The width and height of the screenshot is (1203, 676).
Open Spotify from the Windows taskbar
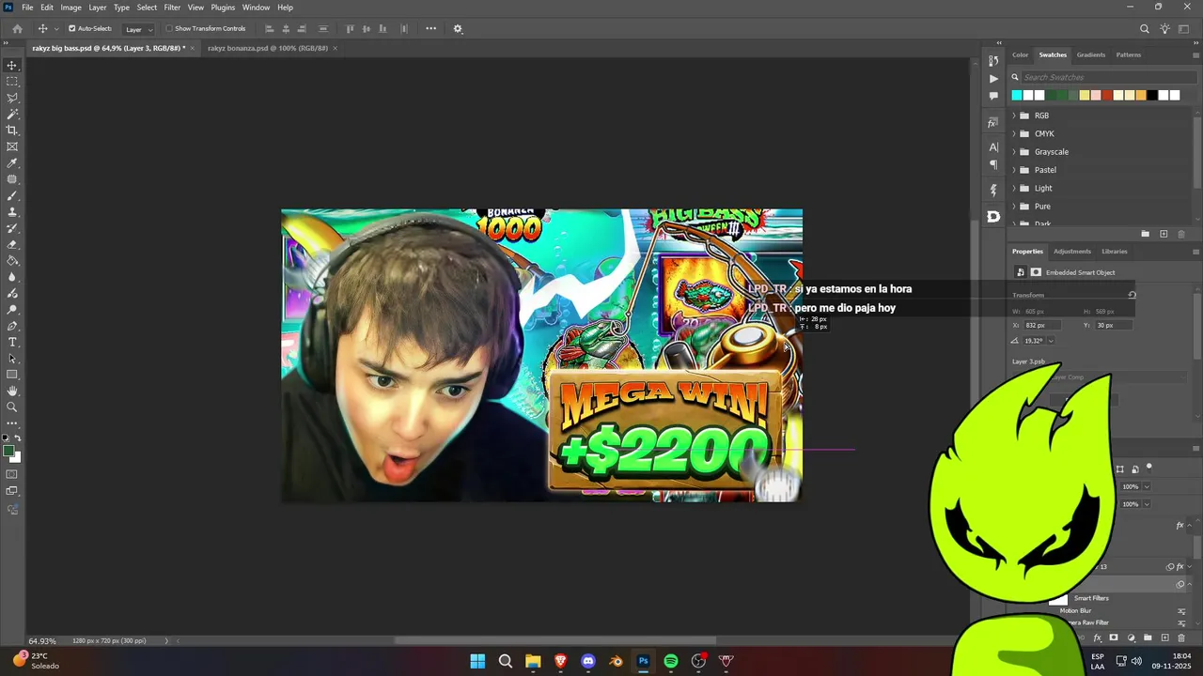point(671,661)
